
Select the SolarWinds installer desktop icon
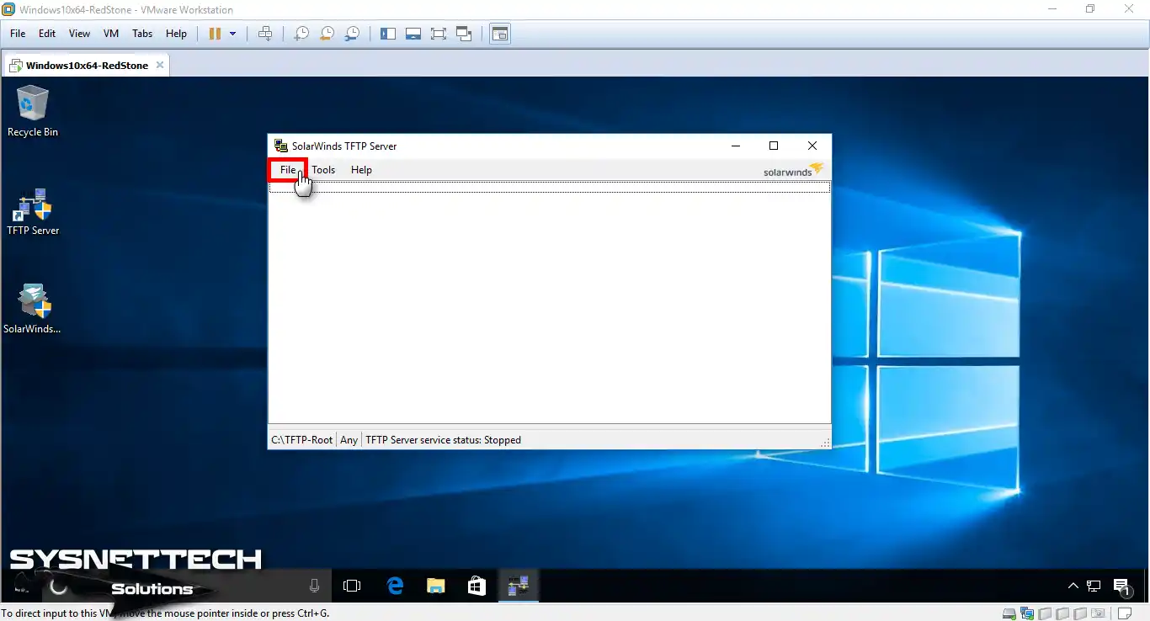pos(32,309)
